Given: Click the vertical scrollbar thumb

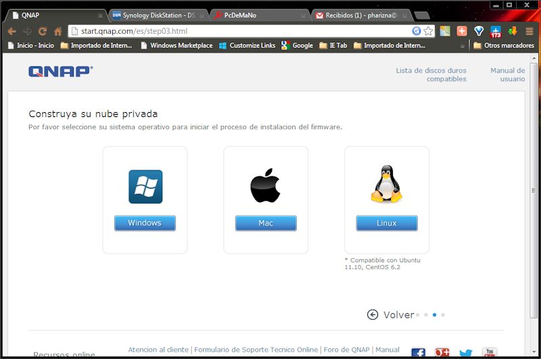Looking at the screenshot, I should [534, 191].
